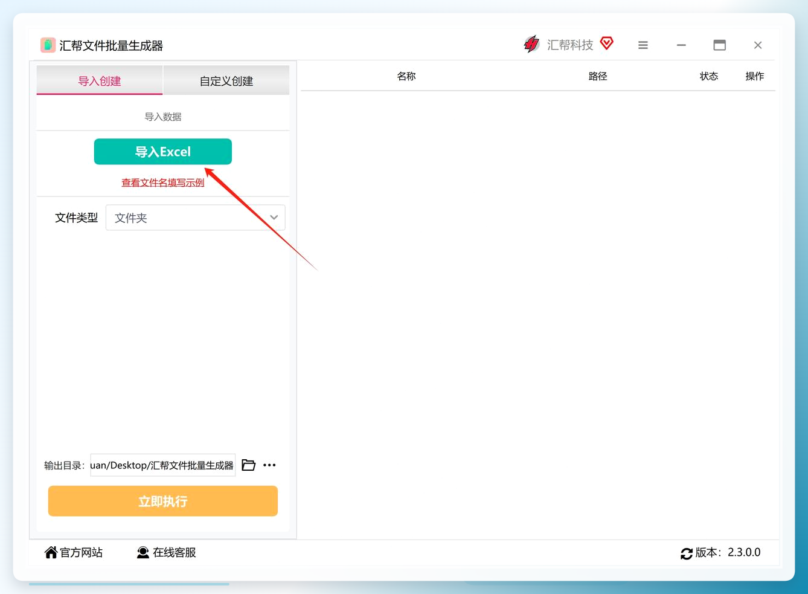
Task: Click the red heart diamond VIP icon
Action: click(607, 43)
